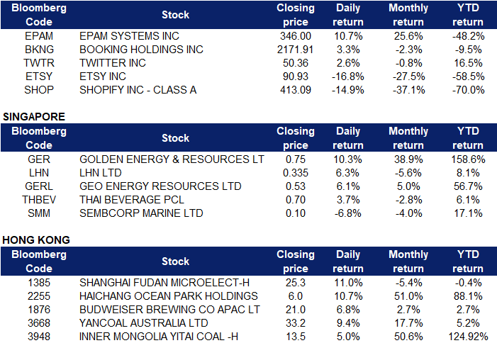
Task: Select SHANGHAI FUDAN MICROELECT-H stock name
Action: point(164,283)
